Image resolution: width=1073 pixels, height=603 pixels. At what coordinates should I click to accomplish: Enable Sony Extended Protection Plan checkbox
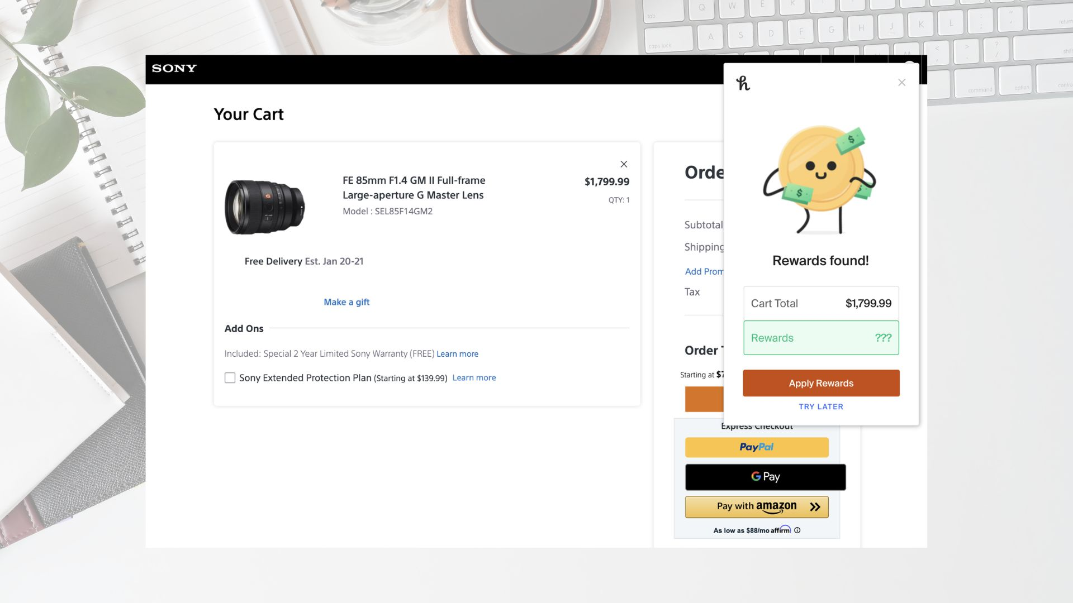[230, 378]
